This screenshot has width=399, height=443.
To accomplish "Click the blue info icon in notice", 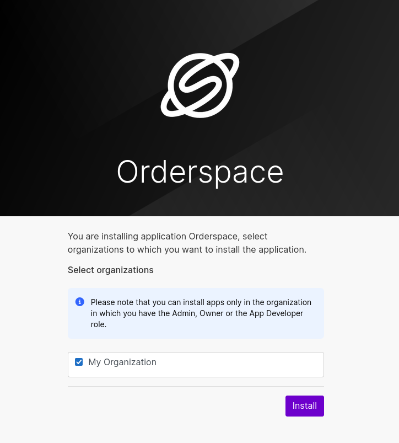I will (x=79, y=302).
